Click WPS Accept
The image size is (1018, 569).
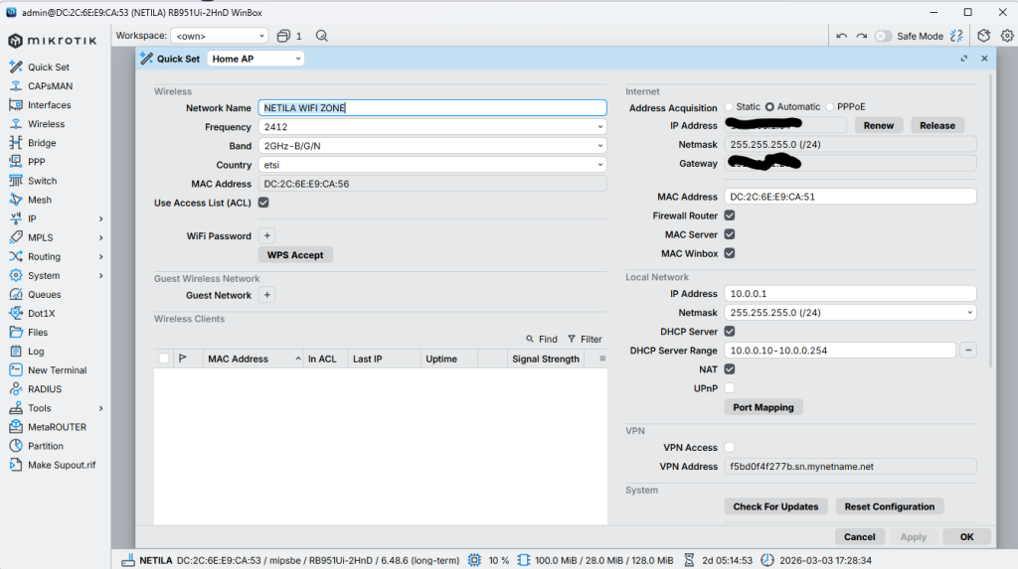295,255
